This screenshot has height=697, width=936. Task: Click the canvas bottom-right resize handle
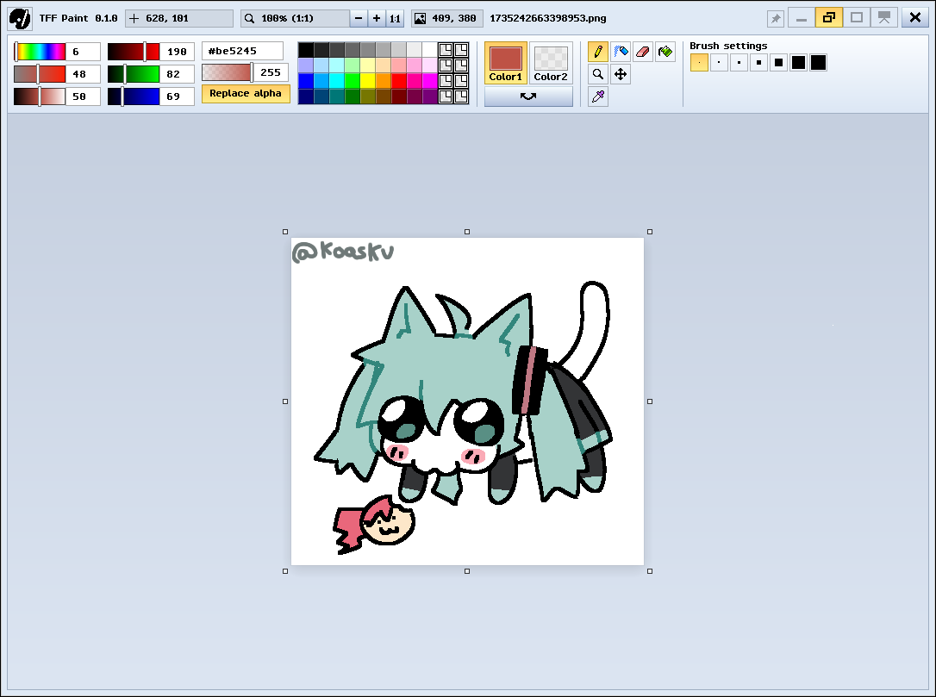point(650,571)
